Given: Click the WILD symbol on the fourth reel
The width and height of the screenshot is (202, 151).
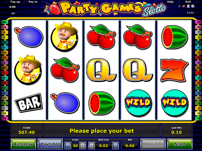Looking at the screenshot, I should [138, 103].
